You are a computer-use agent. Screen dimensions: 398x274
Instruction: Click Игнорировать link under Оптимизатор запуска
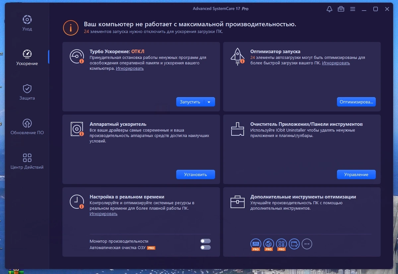point(336,63)
